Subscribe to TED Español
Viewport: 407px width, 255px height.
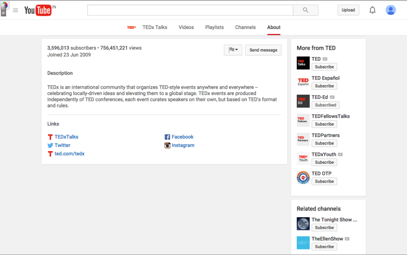[324, 86]
